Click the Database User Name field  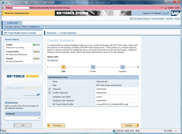117,97
